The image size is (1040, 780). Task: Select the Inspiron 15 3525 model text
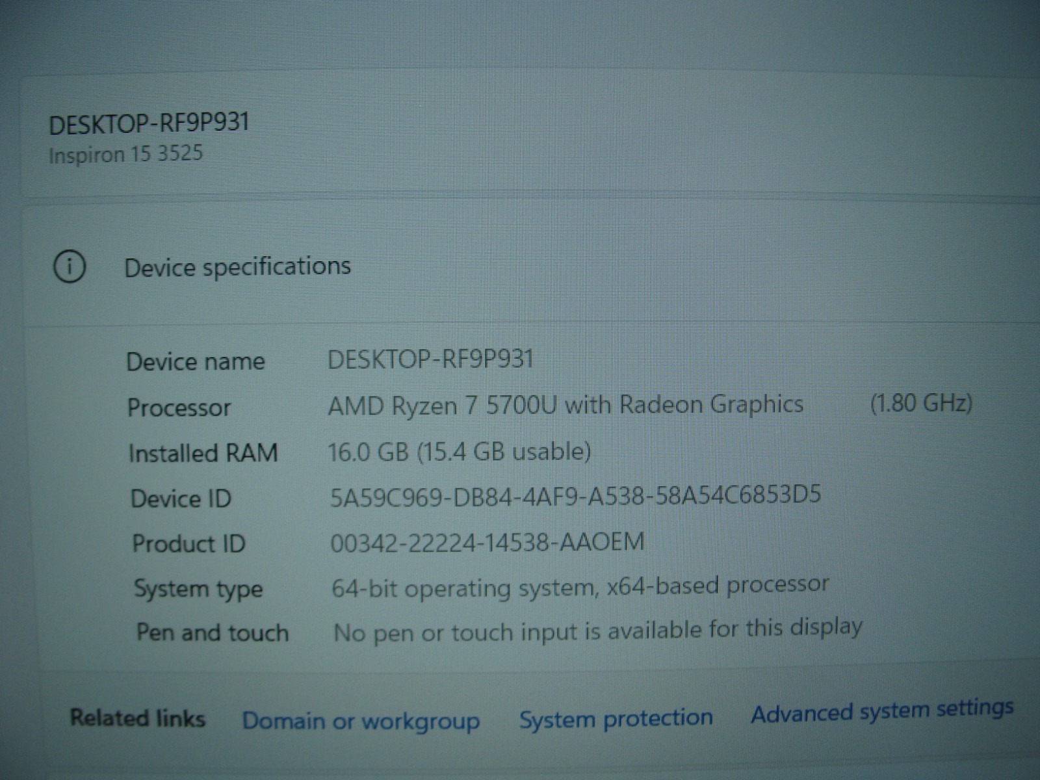pyautogui.click(x=125, y=155)
